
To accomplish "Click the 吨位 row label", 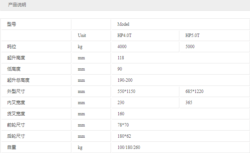I will [12, 47].
